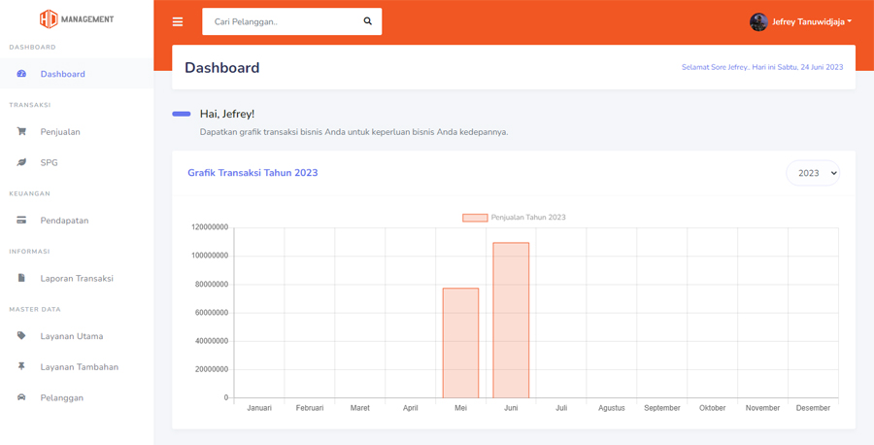Click the HD Management logo
This screenshot has height=445, width=874.
(x=77, y=19)
